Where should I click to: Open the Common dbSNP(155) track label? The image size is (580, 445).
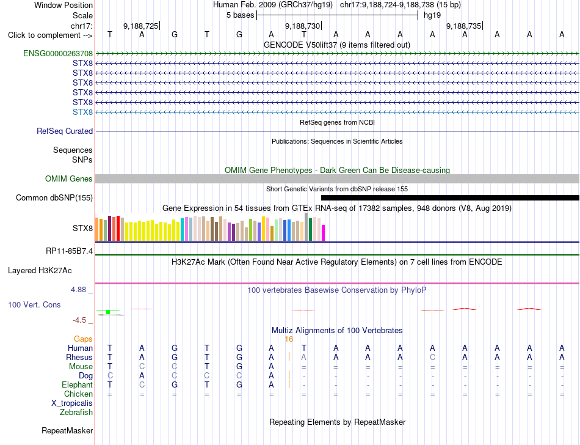tap(54, 197)
